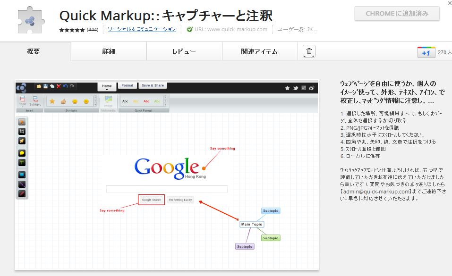Click the 'CHROME に追加済み' button
Screen dimensions: 452x276
(397, 14)
